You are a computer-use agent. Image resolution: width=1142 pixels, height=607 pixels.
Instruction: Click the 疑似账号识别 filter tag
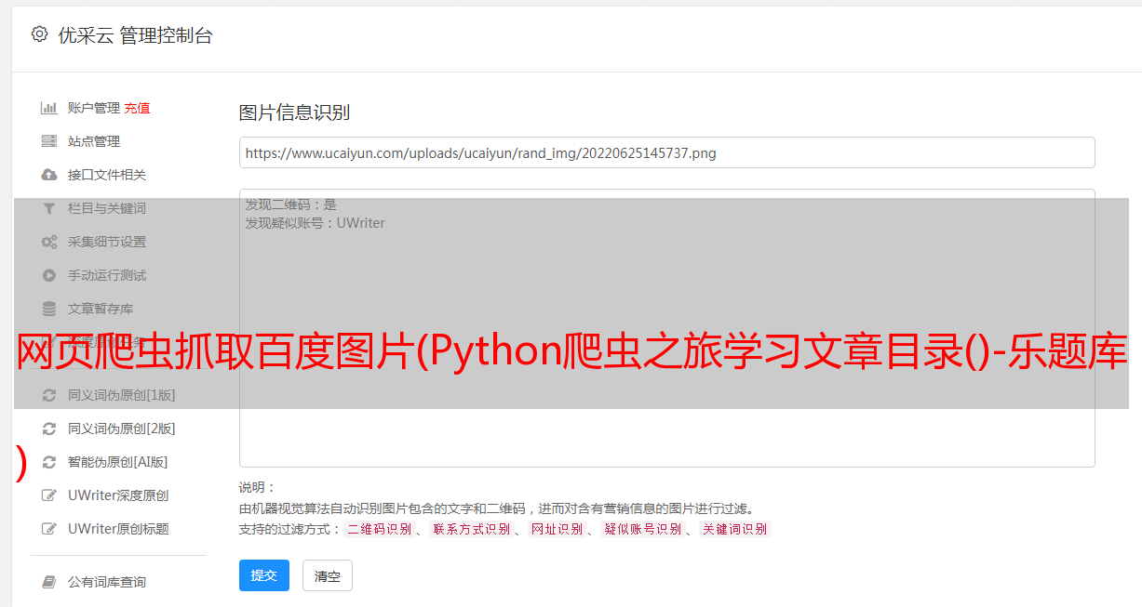642,529
